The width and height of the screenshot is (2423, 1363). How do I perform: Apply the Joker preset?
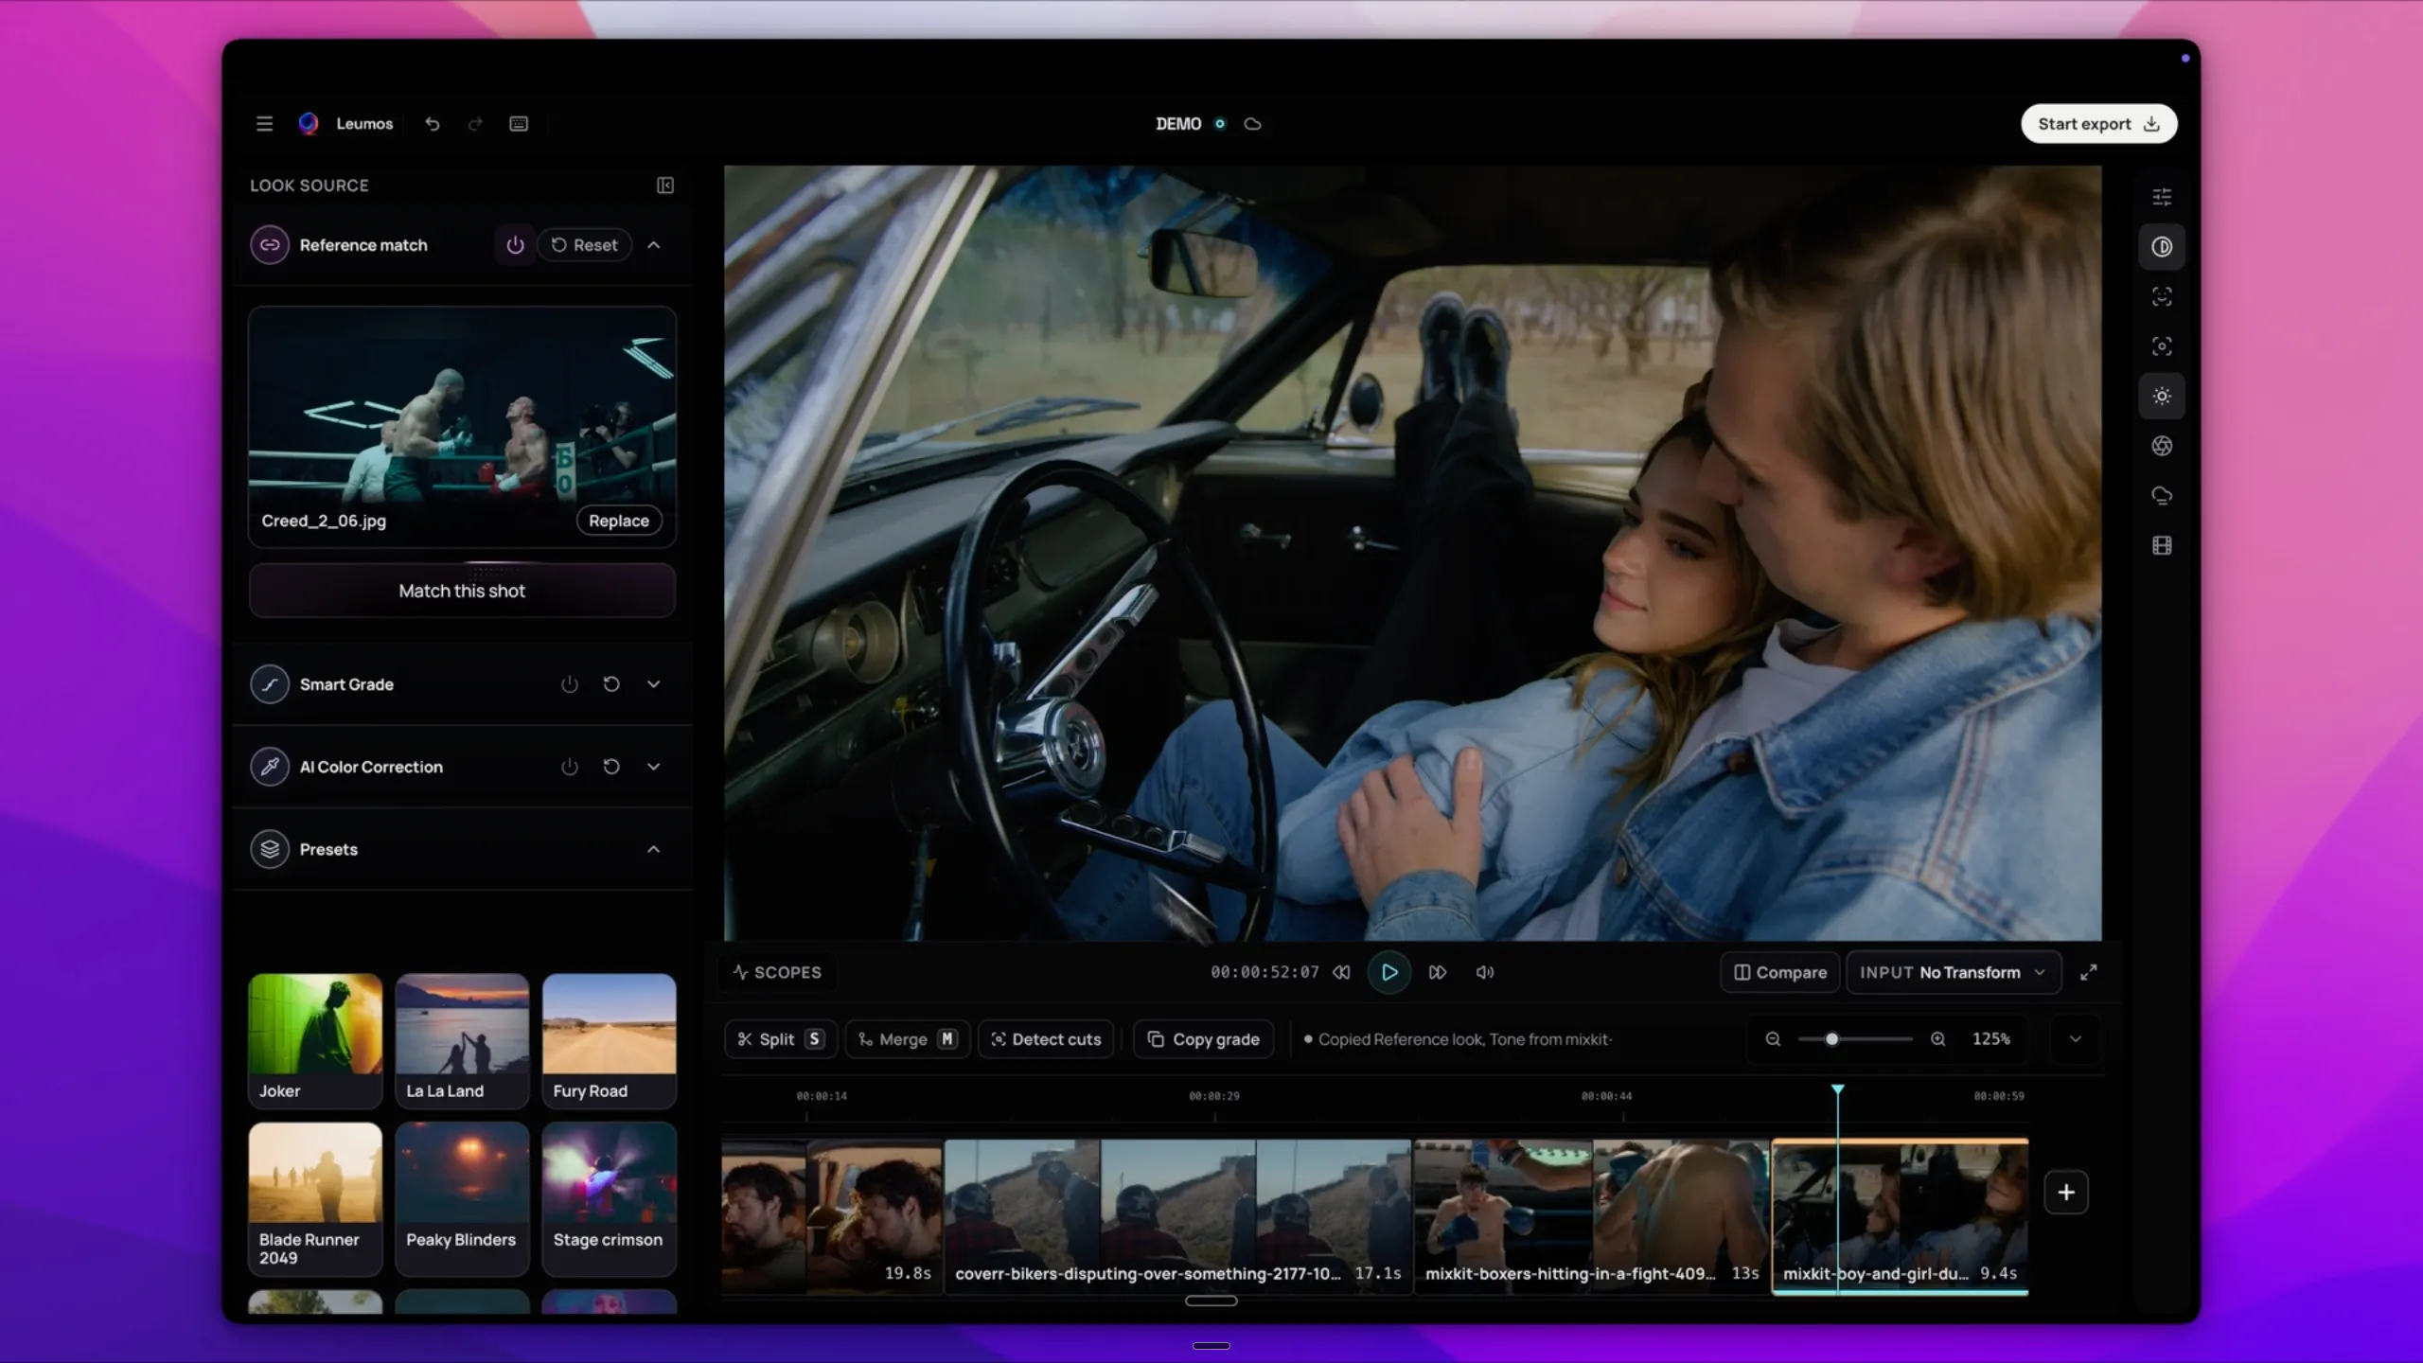[x=315, y=1040]
